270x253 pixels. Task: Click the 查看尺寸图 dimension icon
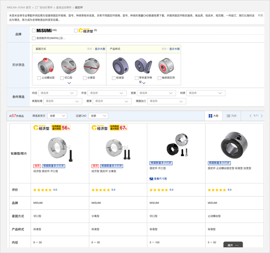151,179
